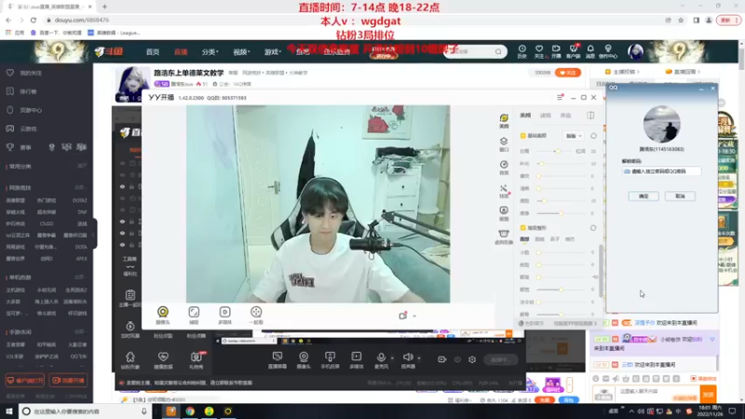
Task: Switch to the 美妆 tab in beauty panel
Action: tap(565, 115)
